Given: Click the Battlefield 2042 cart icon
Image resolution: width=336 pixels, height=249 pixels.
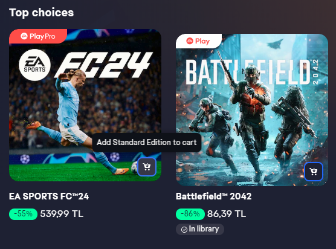Looking at the screenshot, I should coord(314,172).
